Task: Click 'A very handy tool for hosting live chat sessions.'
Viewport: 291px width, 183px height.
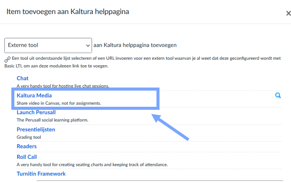Action: click(x=63, y=86)
